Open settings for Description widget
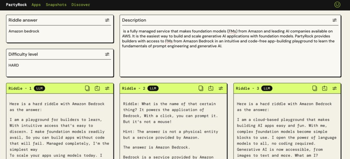Screen dimensions: 350x159 tap(334, 20)
